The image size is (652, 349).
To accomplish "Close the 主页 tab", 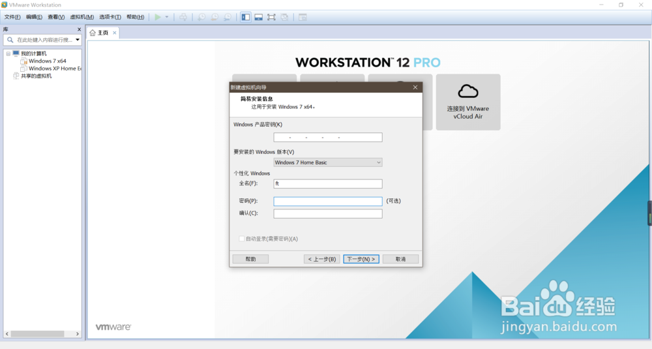I will click(x=114, y=33).
